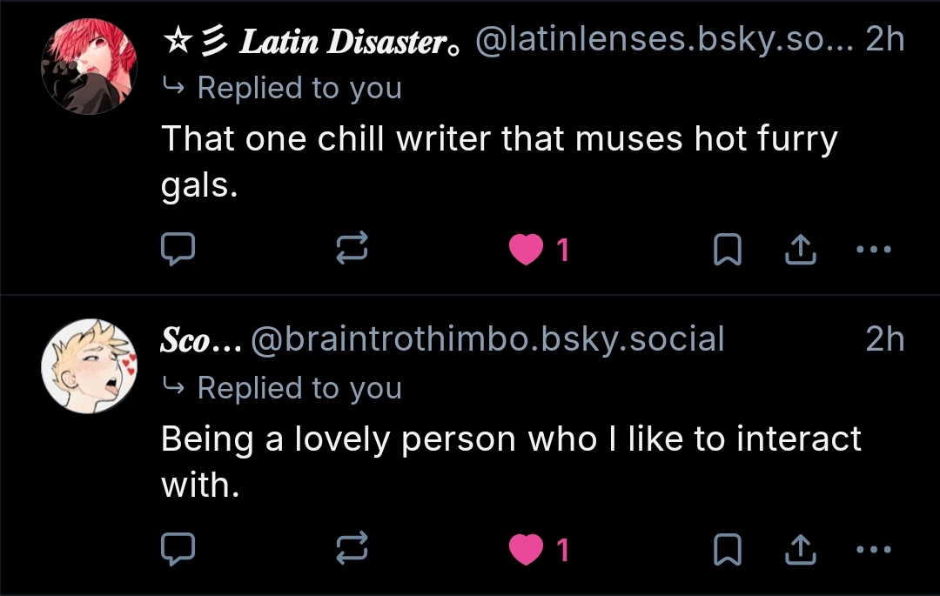The height and width of the screenshot is (596, 940).
Task: Unlike Latin Disaster's post heart
Action: pyautogui.click(x=525, y=251)
